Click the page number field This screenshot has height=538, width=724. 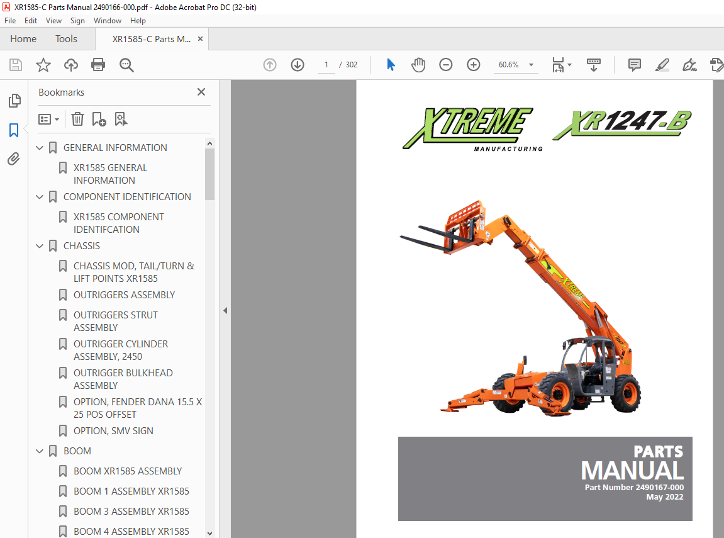(x=326, y=65)
